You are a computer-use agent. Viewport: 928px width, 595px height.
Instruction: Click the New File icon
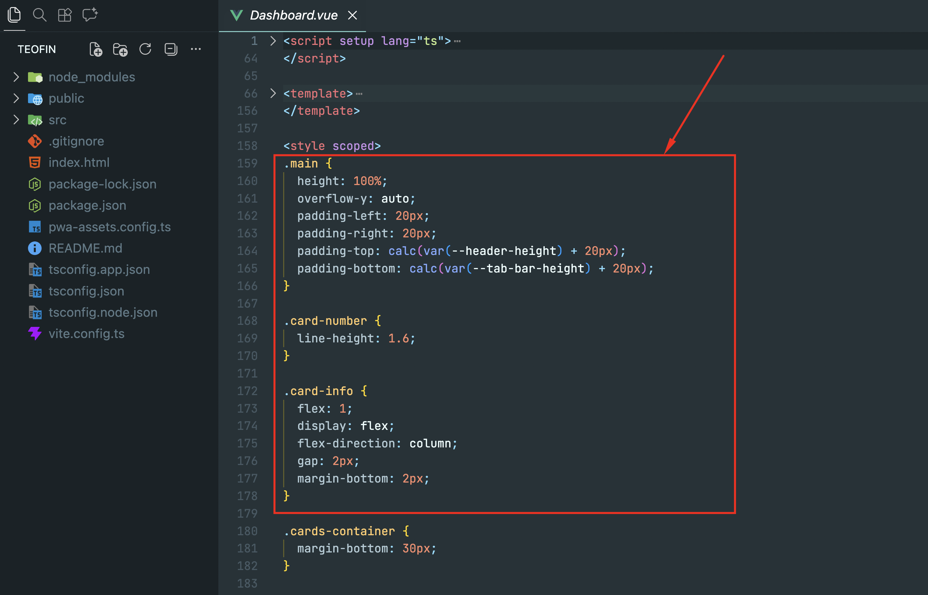96,49
